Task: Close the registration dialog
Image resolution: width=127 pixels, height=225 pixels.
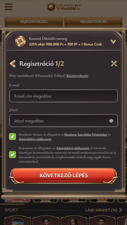Action: 114,64
